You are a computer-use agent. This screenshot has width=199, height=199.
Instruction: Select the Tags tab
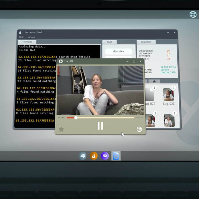[x=110, y=42]
